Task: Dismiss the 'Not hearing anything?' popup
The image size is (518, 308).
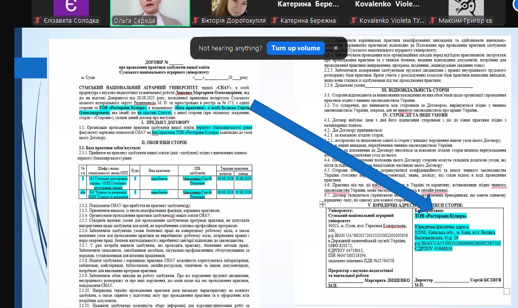Action: click(x=336, y=48)
